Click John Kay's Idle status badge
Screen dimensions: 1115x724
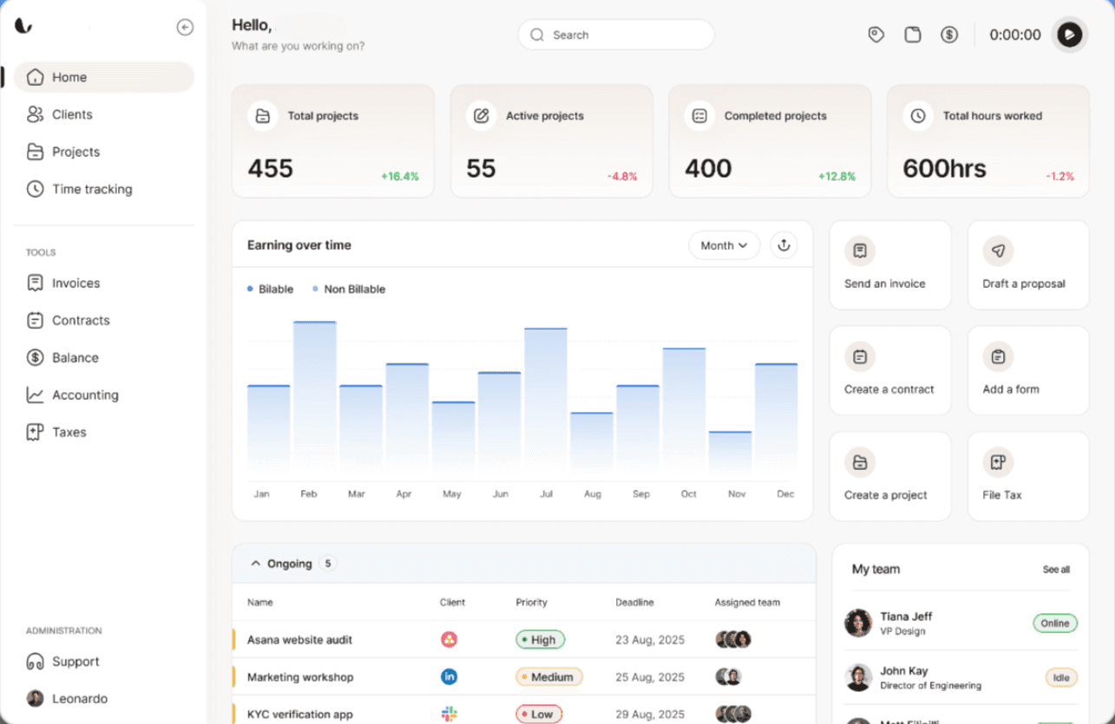(1061, 678)
